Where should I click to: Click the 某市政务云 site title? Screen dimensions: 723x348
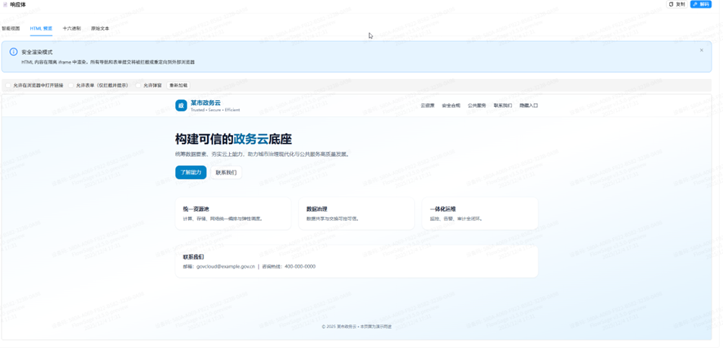pos(206,103)
